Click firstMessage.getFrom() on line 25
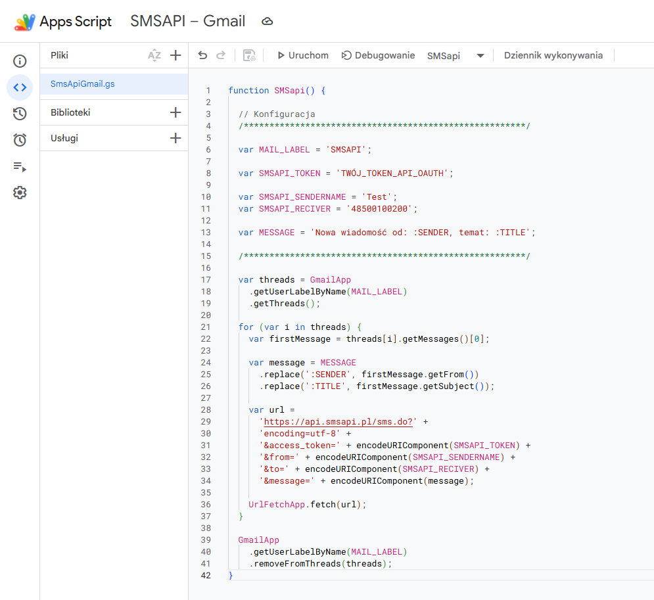The width and height of the screenshot is (654, 600). 418,375
